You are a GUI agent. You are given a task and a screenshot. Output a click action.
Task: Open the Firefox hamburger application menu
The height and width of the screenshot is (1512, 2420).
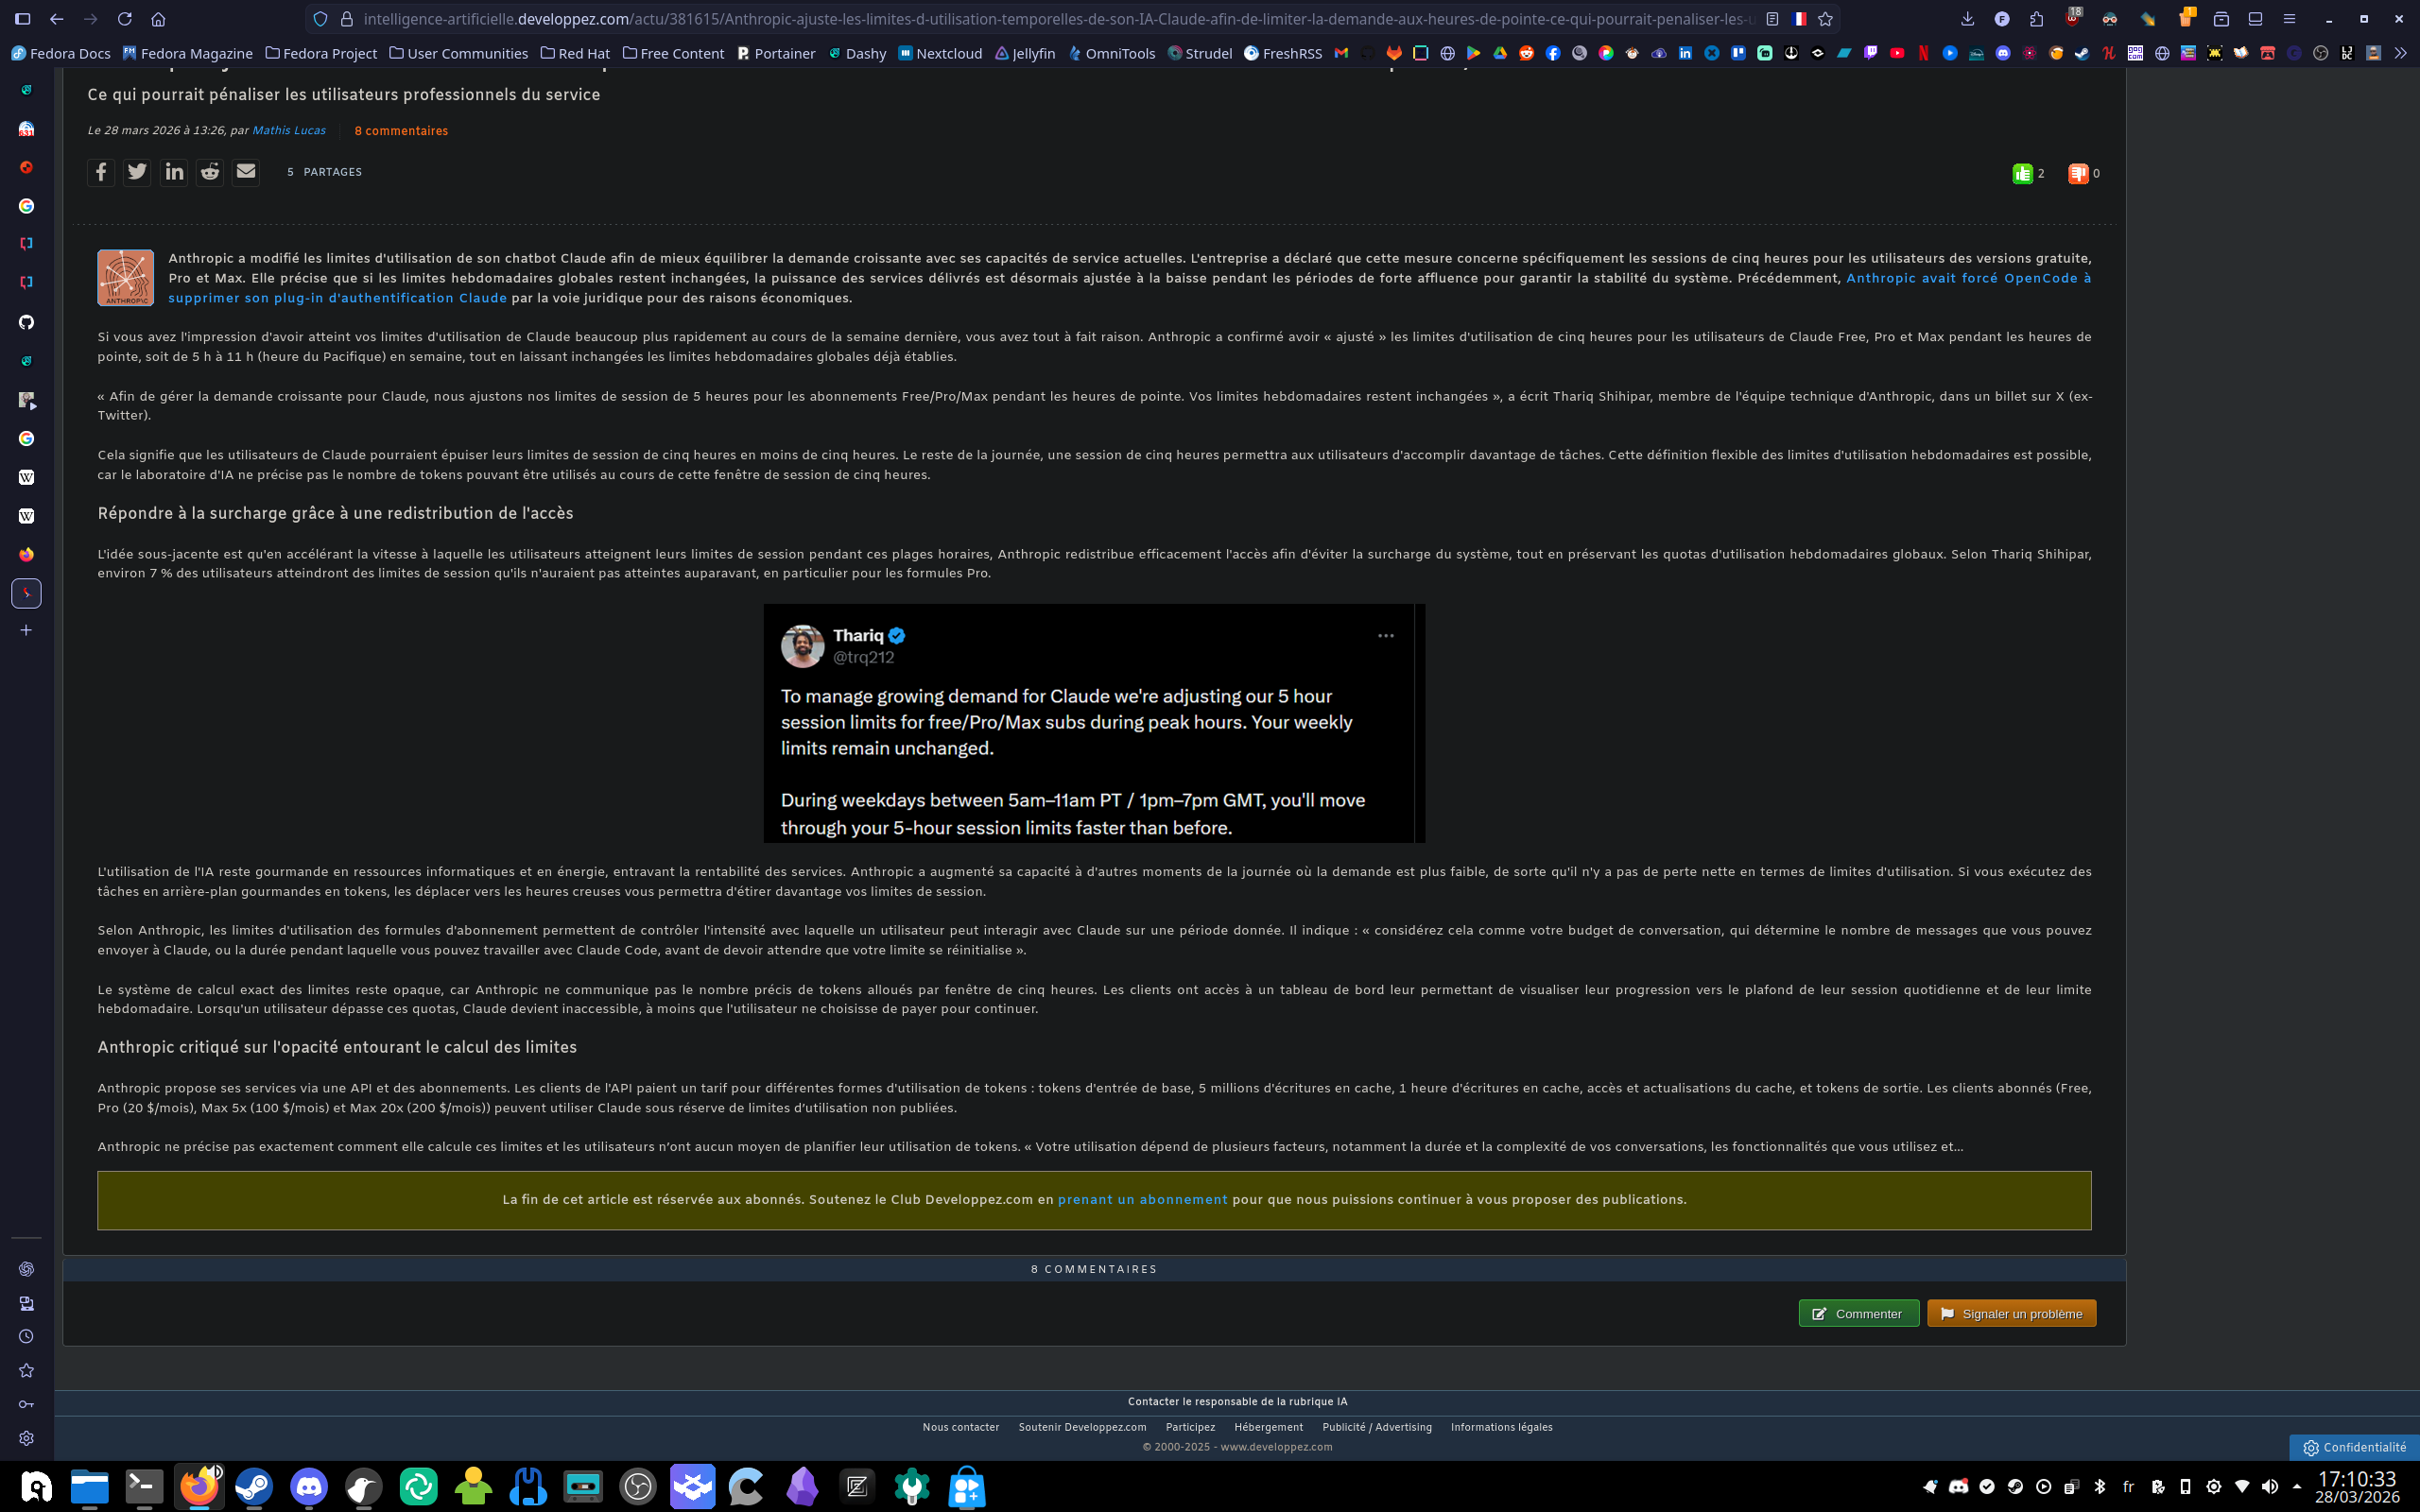pos(2289,19)
